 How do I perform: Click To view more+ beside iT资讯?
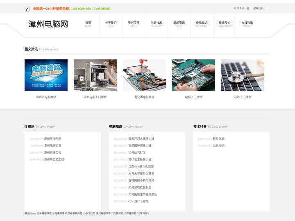tap(45, 126)
